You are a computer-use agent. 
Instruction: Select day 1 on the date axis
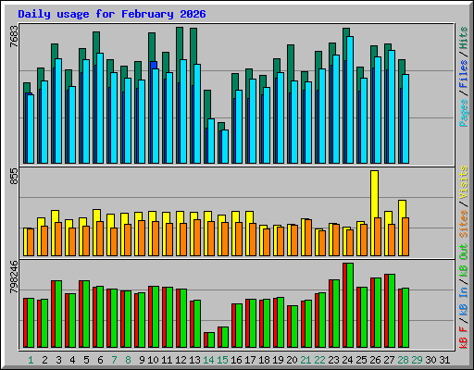31,360
